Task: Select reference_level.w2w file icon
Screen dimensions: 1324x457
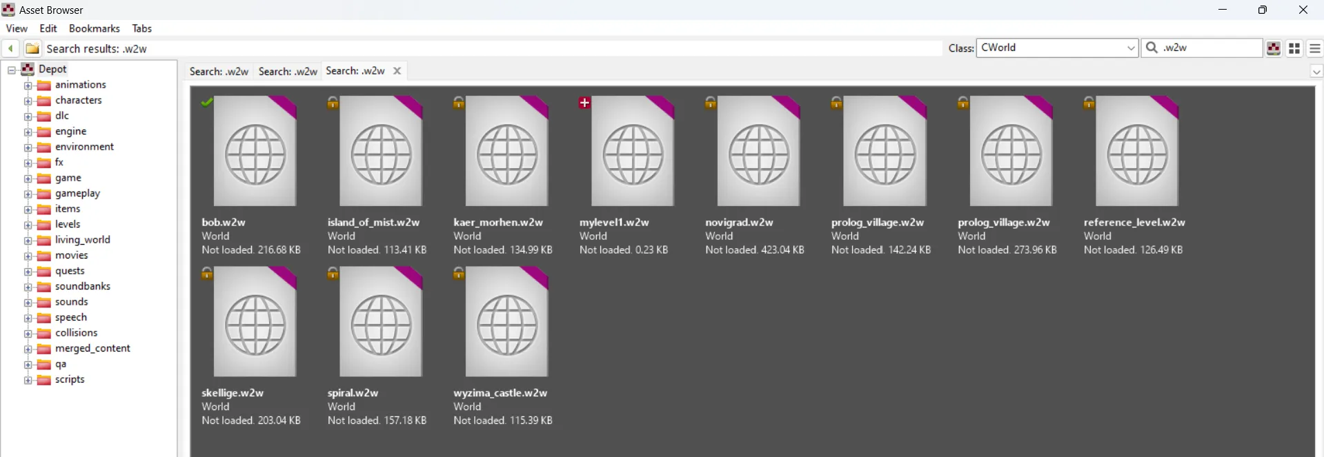Action: click(1137, 151)
